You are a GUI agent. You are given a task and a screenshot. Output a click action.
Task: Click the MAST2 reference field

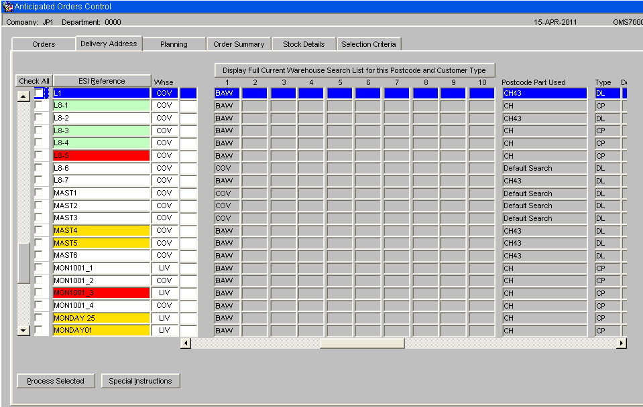tap(101, 206)
